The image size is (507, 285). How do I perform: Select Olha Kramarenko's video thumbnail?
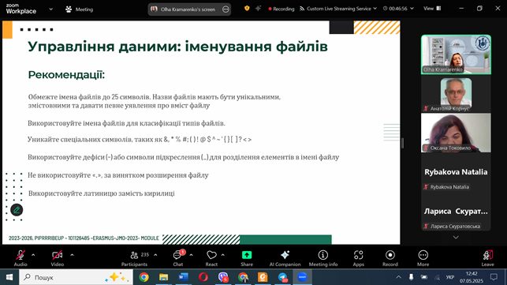(x=456, y=54)
